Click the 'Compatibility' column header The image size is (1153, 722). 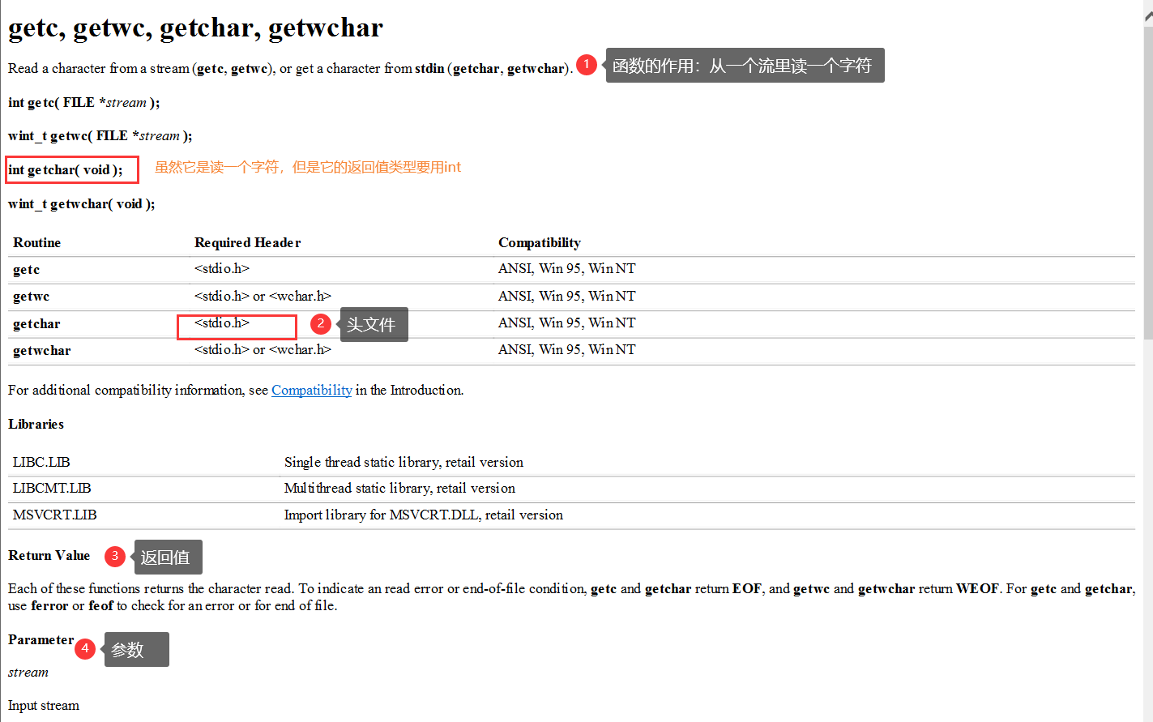pyautogui.click(x=540, y=243)
